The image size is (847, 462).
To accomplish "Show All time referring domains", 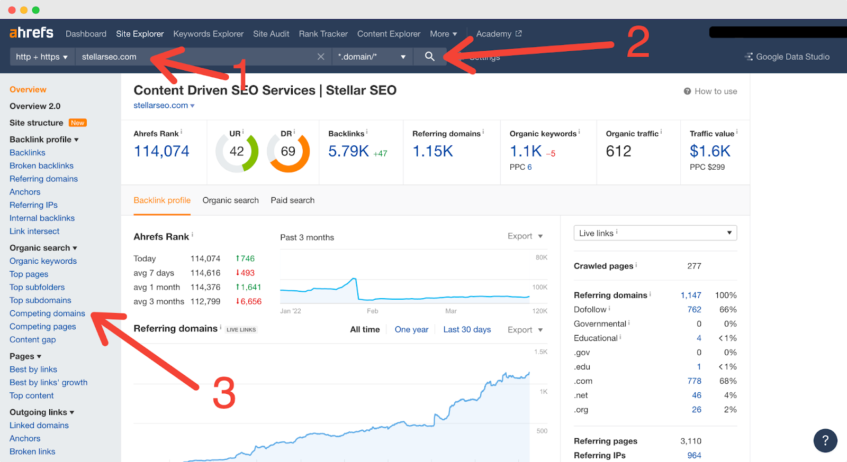I will pyautogui.click(x=365, y=330).
